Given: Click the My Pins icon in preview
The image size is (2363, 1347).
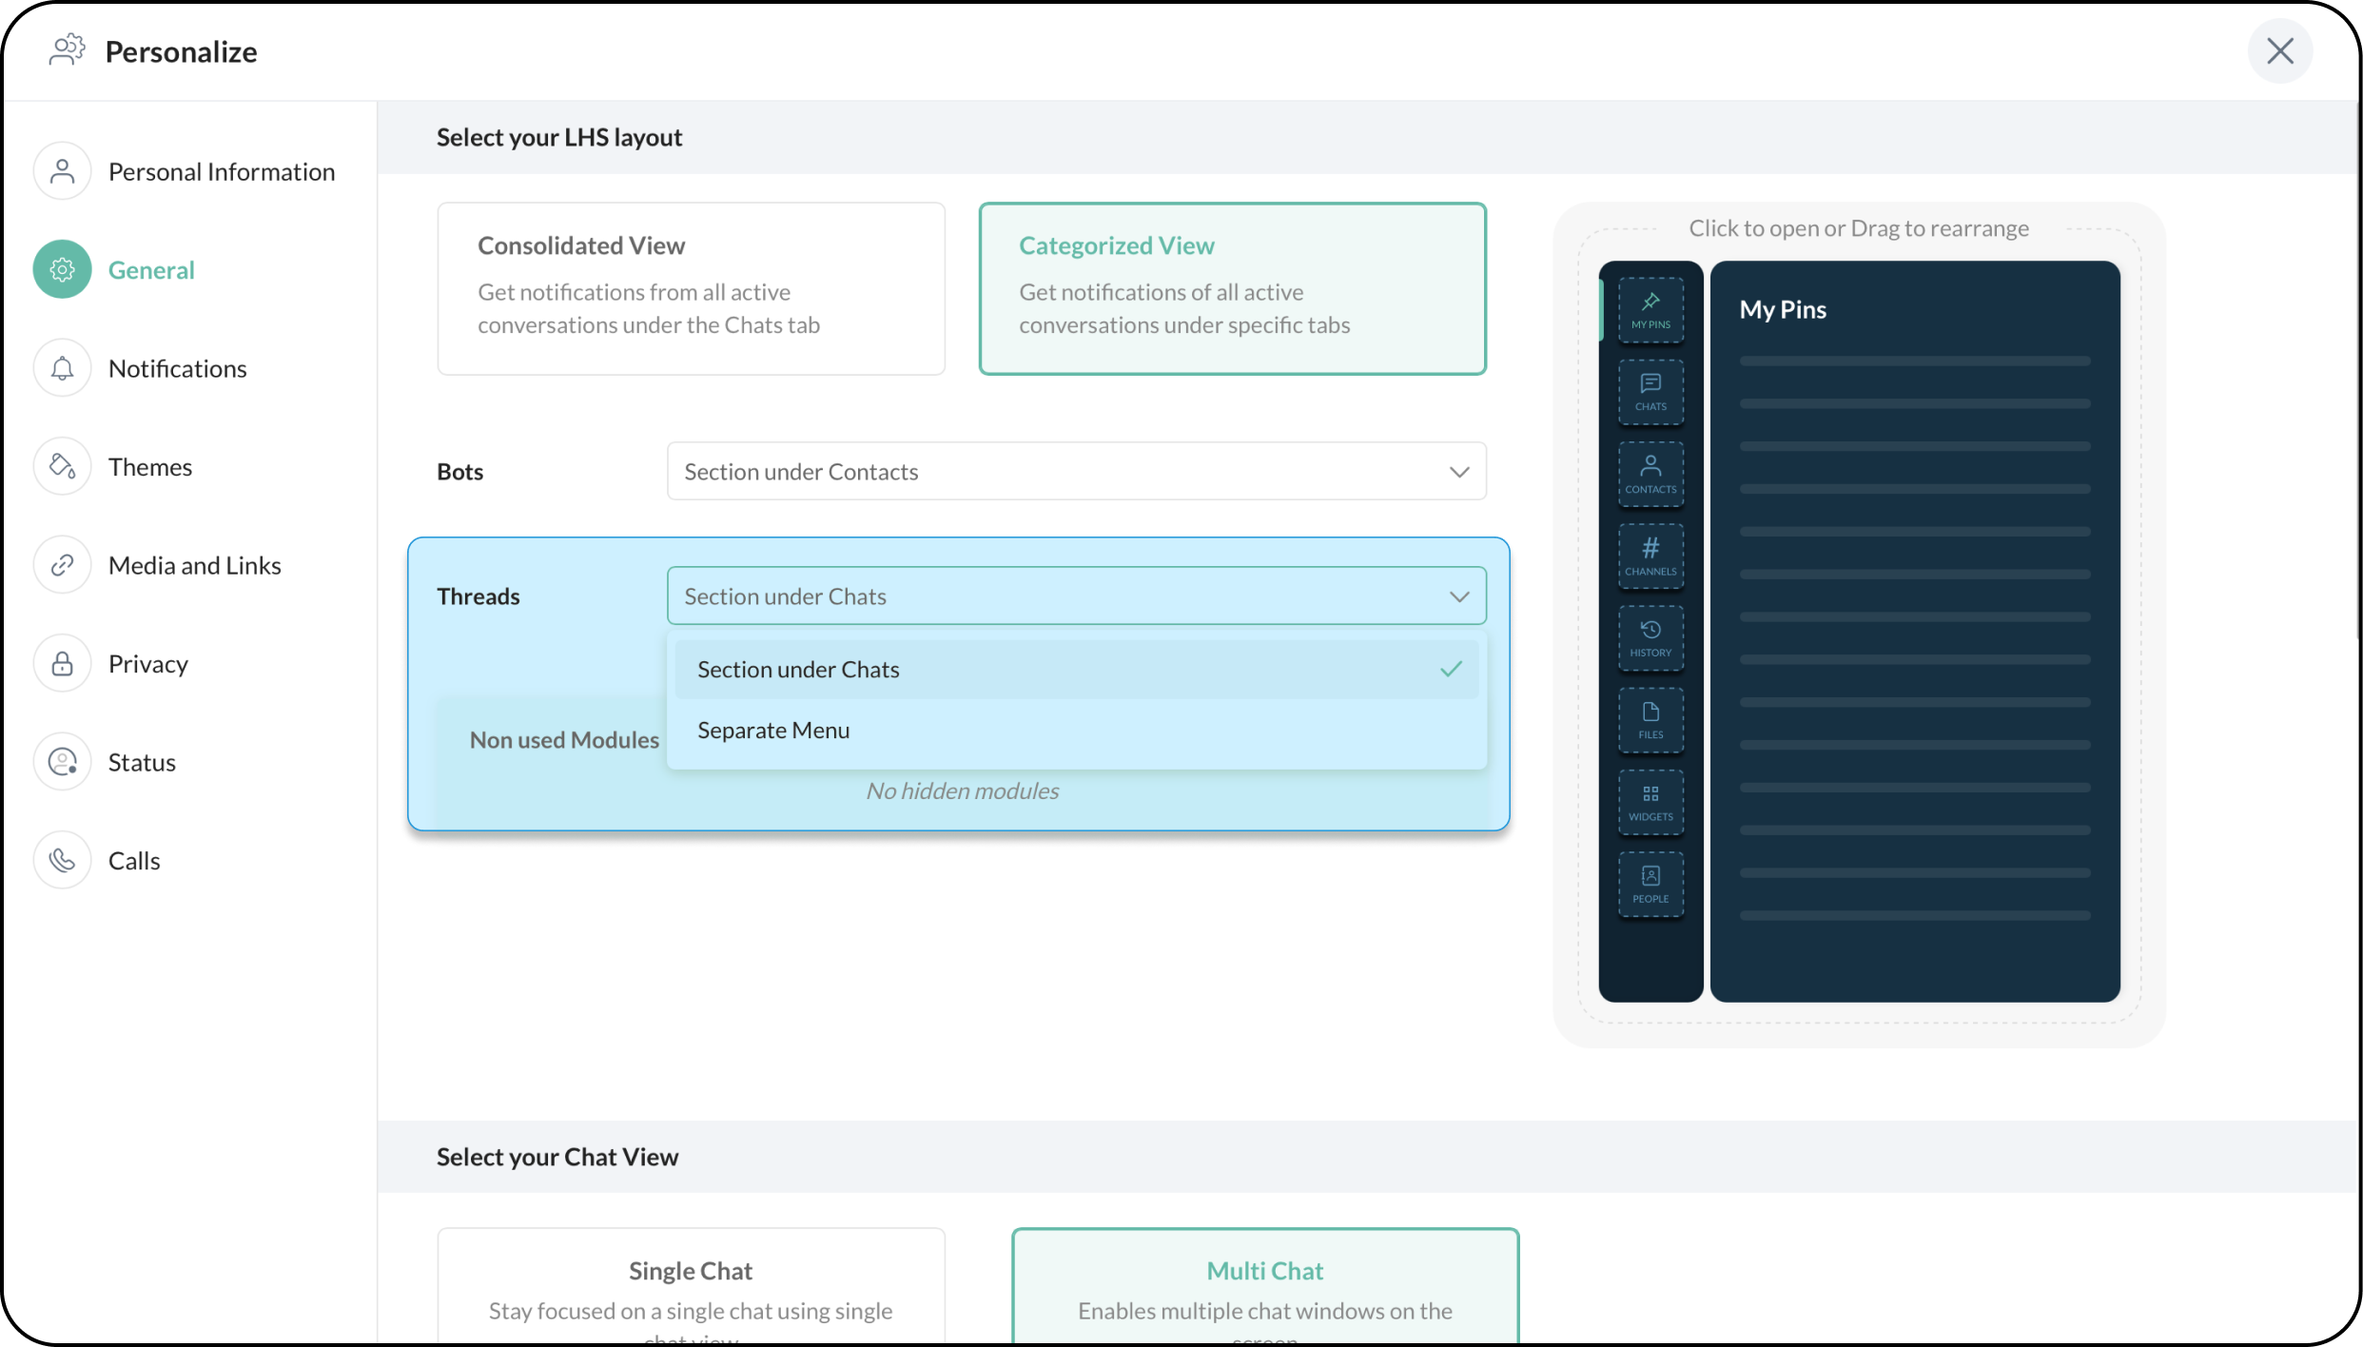Looking at the screenshot, I should pyautogui.click(x=1650, y=309).
